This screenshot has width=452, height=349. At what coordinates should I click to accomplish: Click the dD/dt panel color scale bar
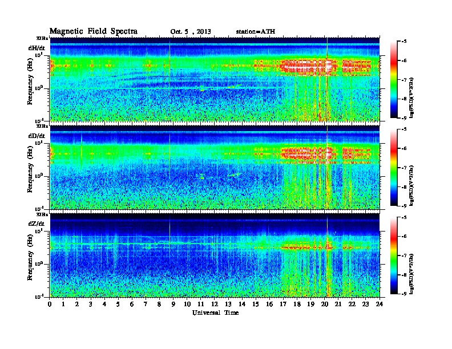tap(394, 168)
